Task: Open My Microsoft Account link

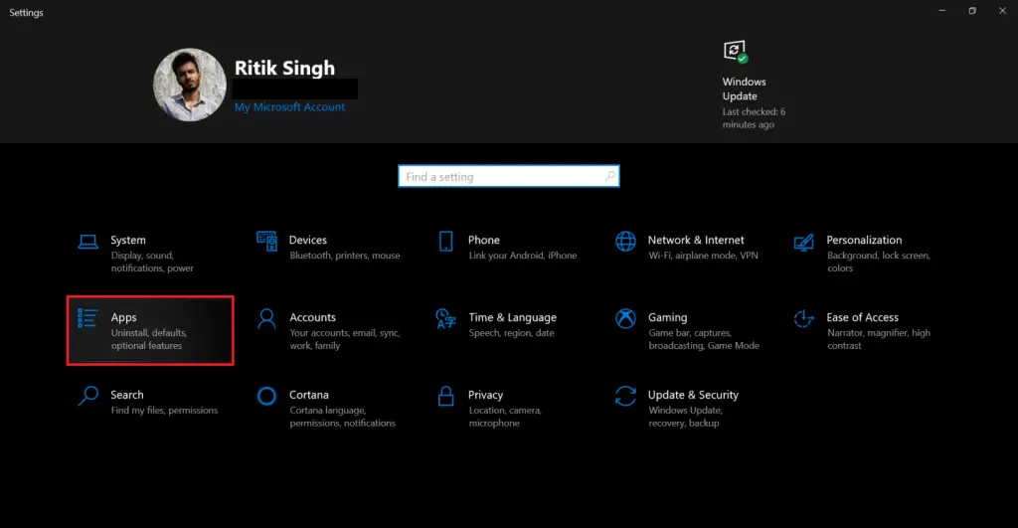Action: point(289,107)
